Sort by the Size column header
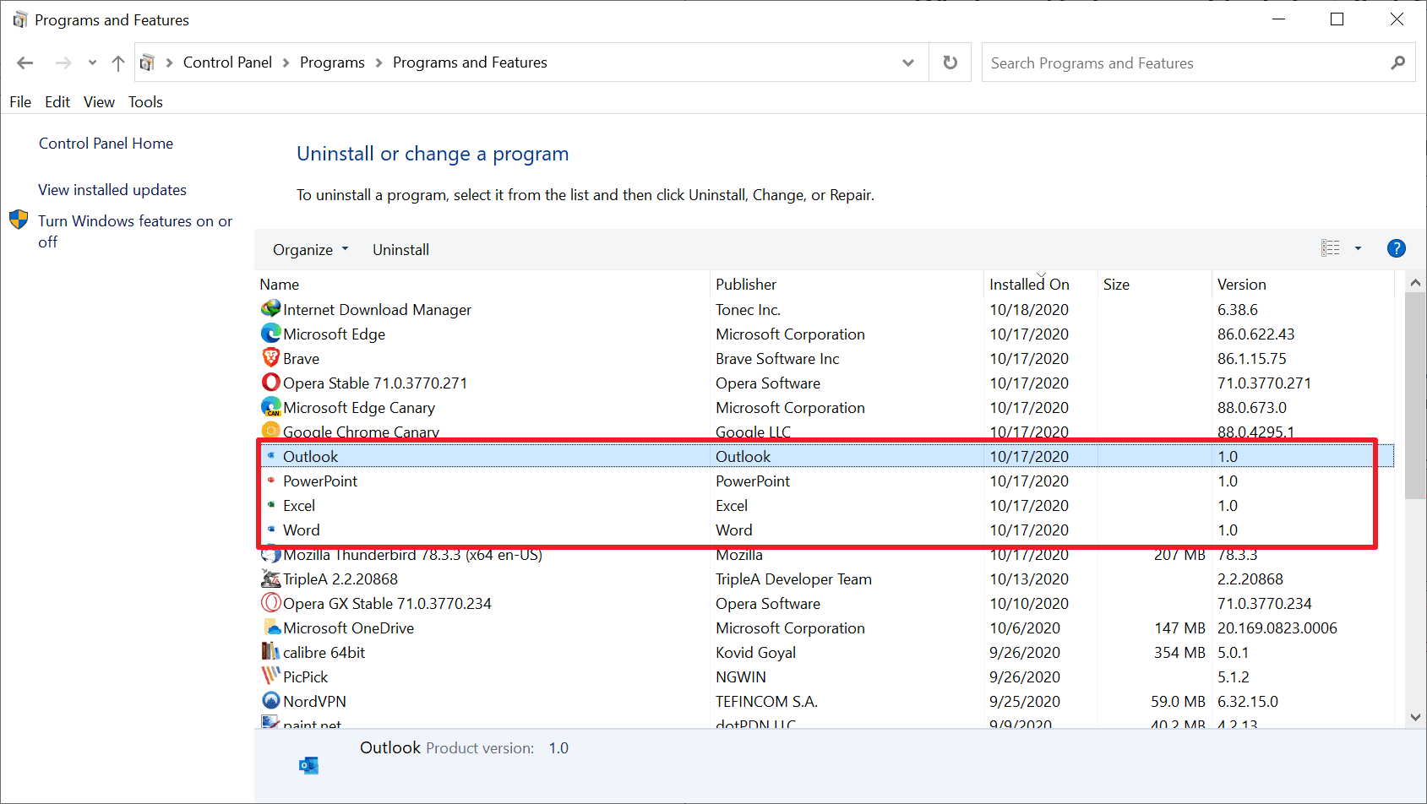Viewport: 1427px width, 804px height. (x=1154, y=285)
